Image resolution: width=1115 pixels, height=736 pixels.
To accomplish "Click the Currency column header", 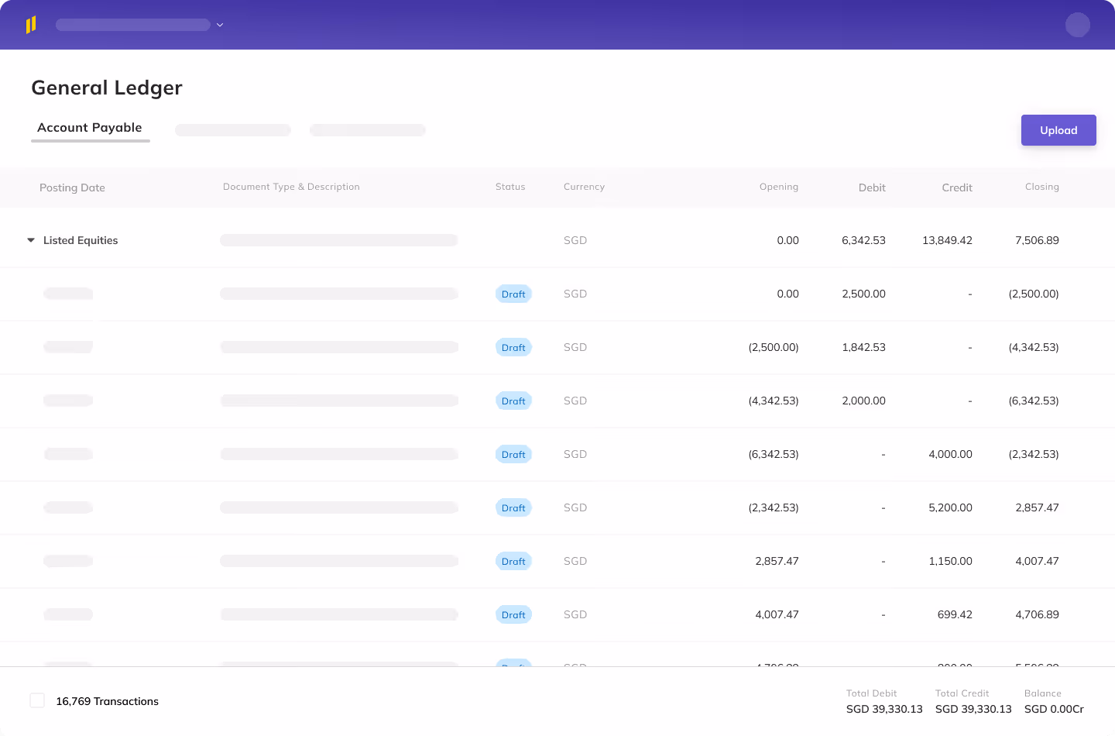I will click(584, 187).
